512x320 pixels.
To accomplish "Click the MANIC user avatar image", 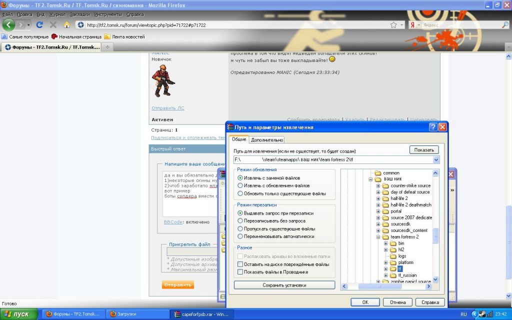I will (x=162, y=80).
